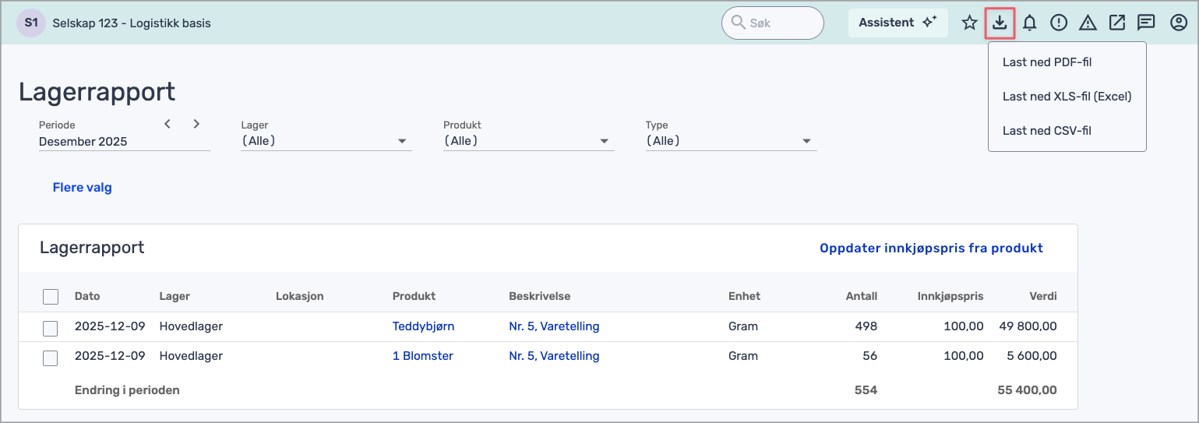This screenshot has width=1199, height=423.
Task: Open the user profile icon
Action: point(1178,23)
